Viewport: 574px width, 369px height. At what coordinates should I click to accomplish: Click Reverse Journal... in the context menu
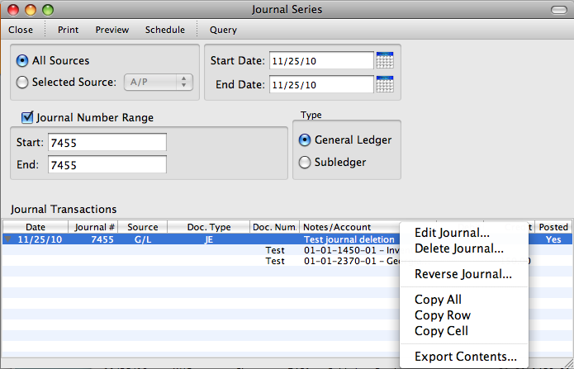point(463,274)
